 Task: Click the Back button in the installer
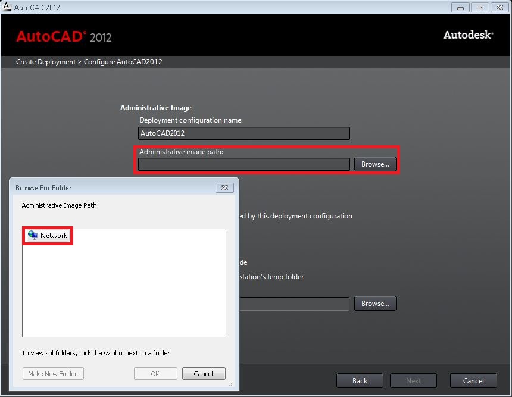(360, 381)
